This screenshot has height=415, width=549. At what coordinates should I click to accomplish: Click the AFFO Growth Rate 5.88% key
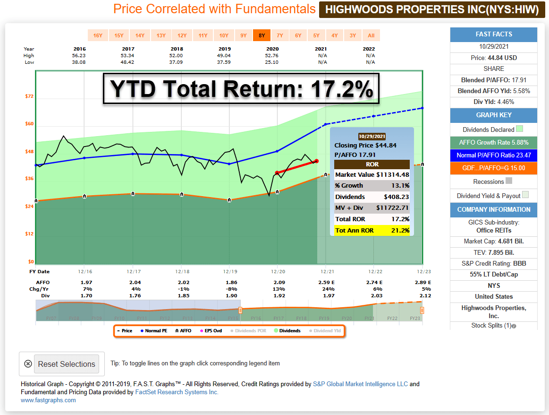tap(494, 143)
